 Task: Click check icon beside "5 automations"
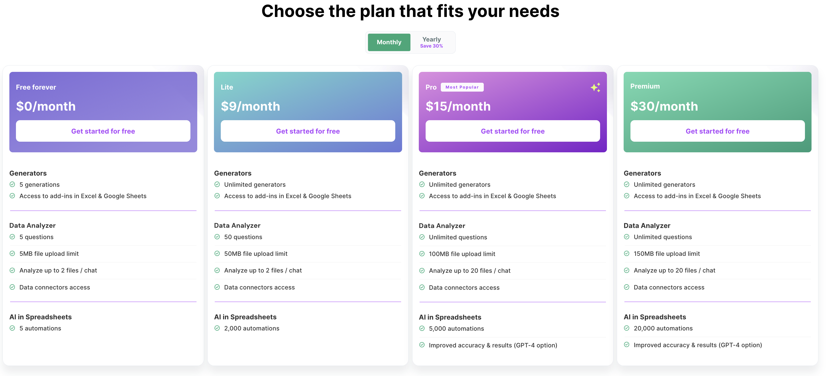coord(12,328)
